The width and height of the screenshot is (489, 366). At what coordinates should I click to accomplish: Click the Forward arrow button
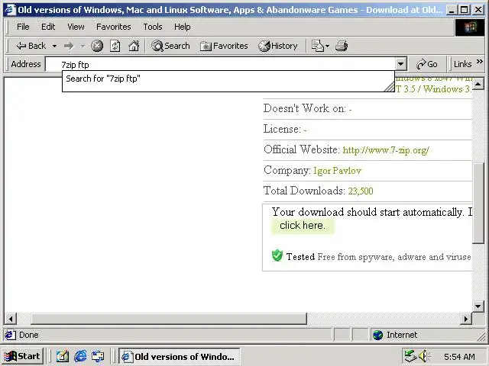coord(69,46)
